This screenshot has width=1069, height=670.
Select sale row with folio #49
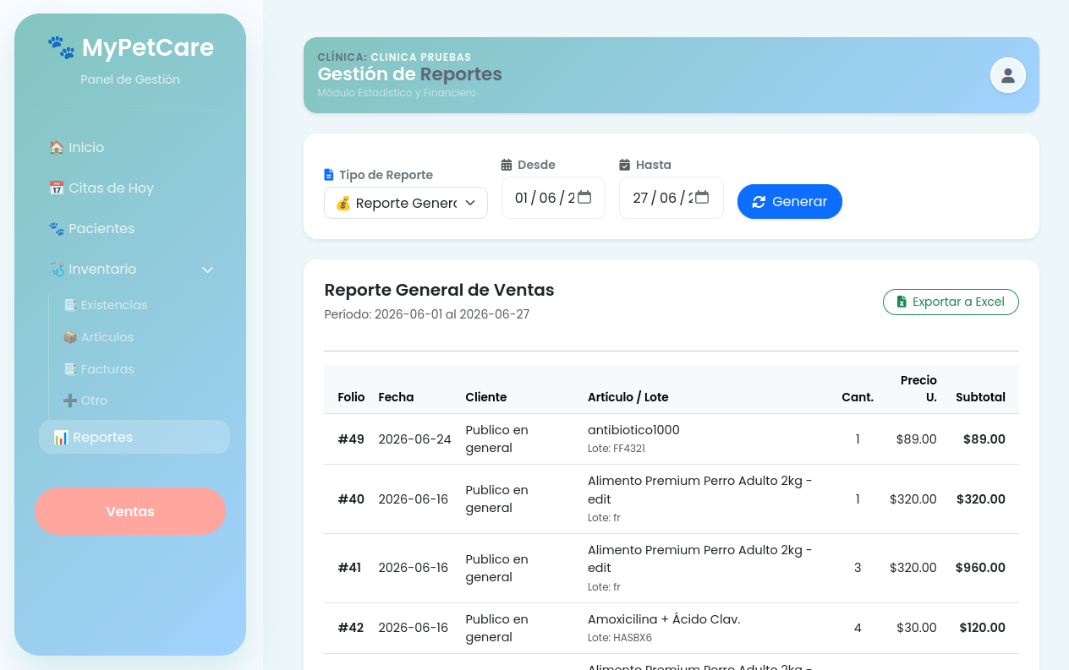[672, 439]
